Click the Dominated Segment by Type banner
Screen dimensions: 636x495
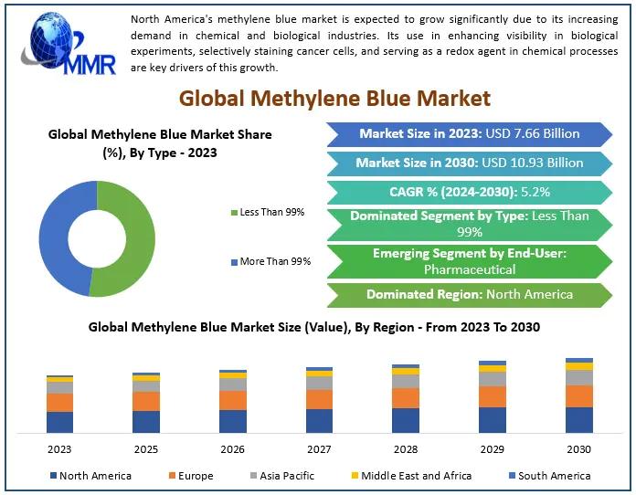click(x=470, y=225)
